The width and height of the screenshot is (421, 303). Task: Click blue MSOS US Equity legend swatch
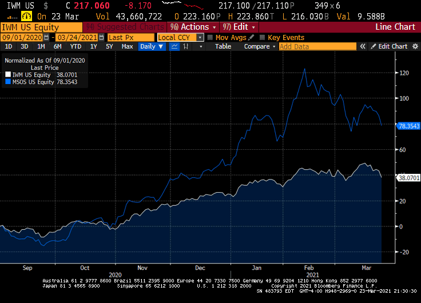click(8, 82)
